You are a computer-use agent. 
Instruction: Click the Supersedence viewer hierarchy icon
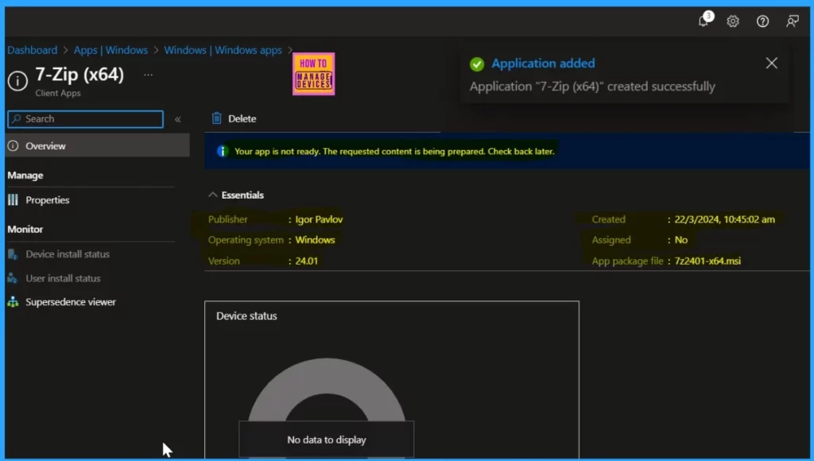tap(13, 301)
